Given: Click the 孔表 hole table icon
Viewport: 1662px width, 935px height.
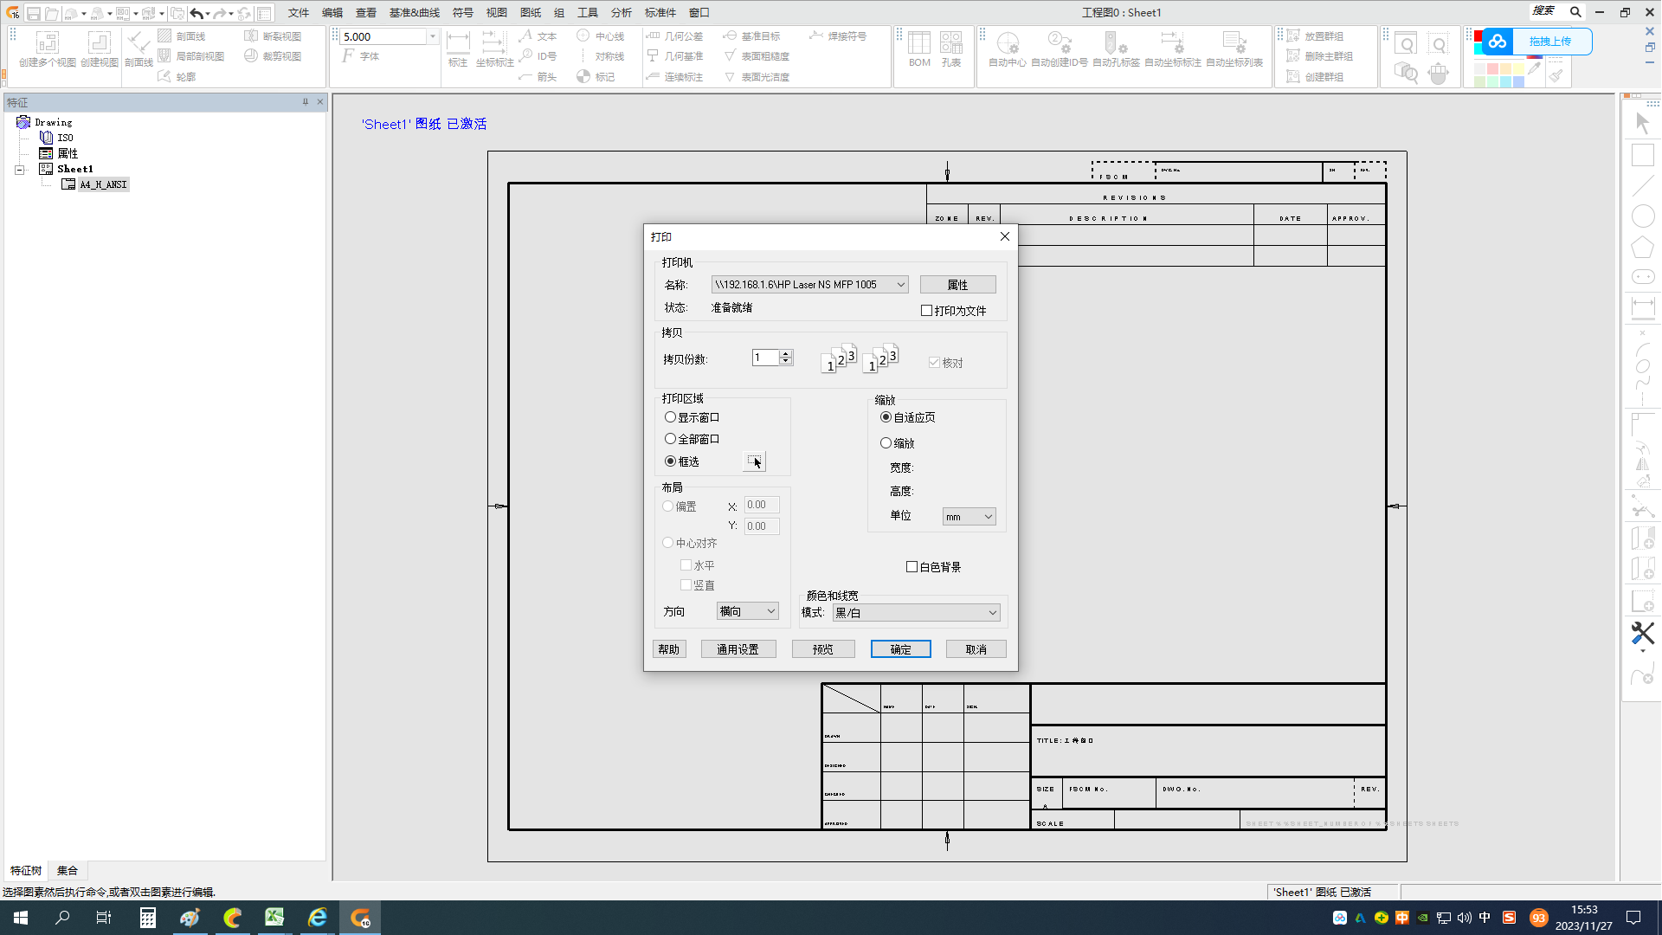Looking at the screenshot, I should (951, 42).
